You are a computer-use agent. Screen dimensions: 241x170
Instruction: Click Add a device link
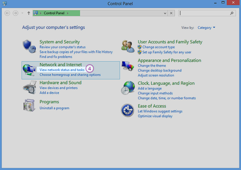(x=49, y=93)
